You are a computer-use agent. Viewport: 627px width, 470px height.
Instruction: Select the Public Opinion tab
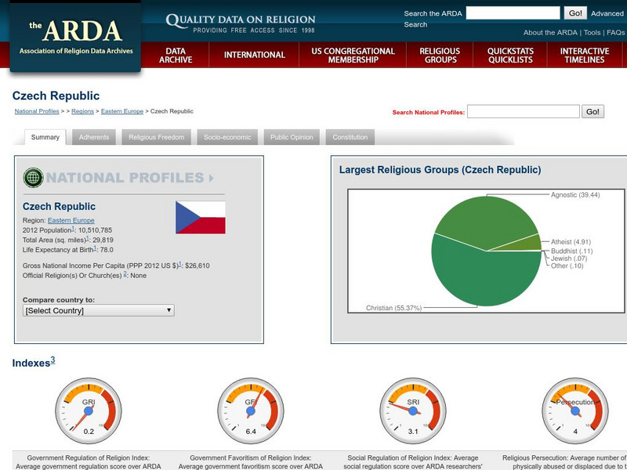pyautogui.click(x=291, y=136)
